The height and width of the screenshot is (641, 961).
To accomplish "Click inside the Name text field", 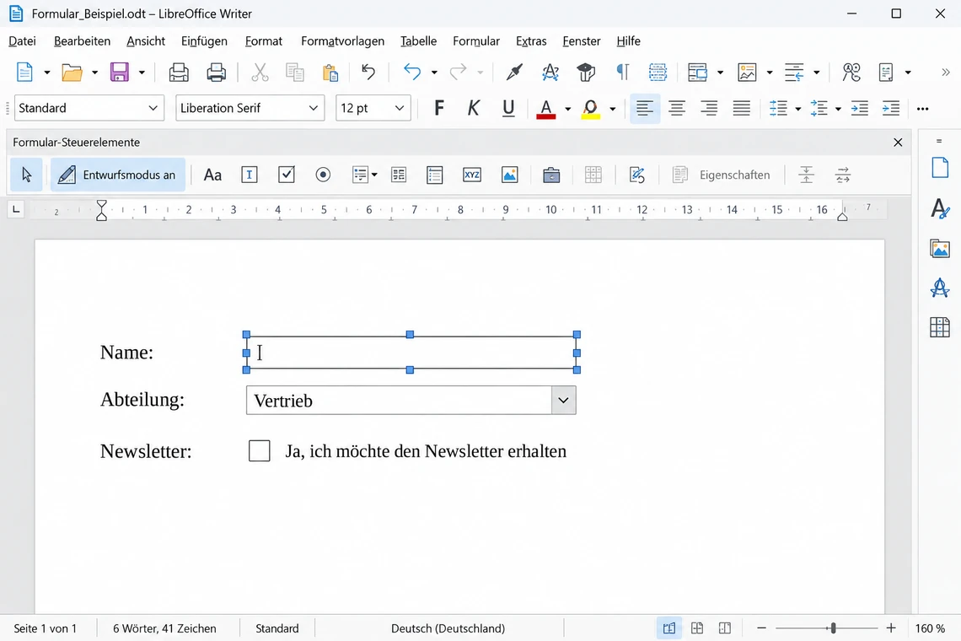I will [x=411, y=353].
